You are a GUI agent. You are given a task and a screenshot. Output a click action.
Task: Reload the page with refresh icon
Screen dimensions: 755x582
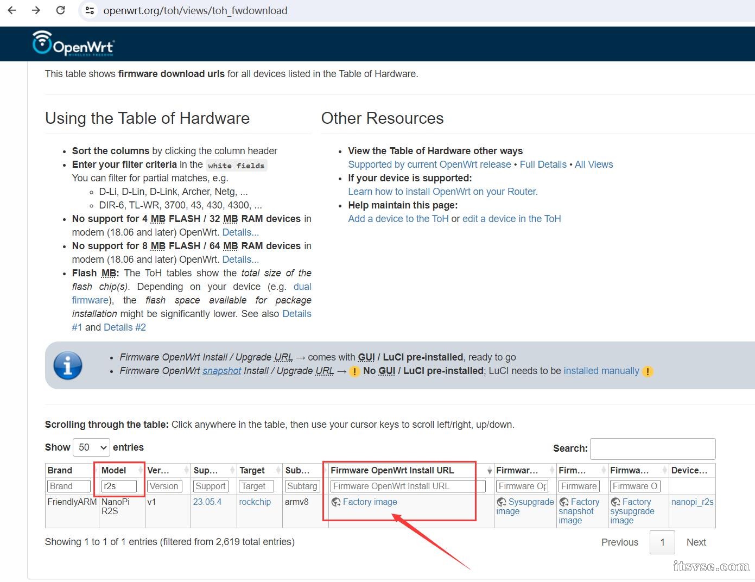61,10
